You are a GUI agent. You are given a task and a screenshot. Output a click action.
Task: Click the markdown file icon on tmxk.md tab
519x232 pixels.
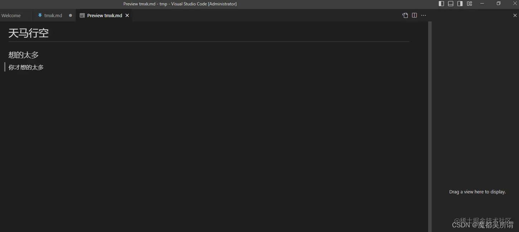point(40,15)
